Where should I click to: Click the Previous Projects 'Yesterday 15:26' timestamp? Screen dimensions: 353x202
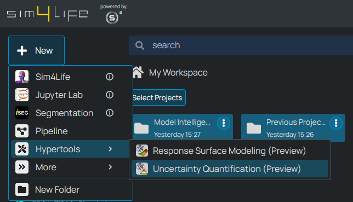[290, 135]
